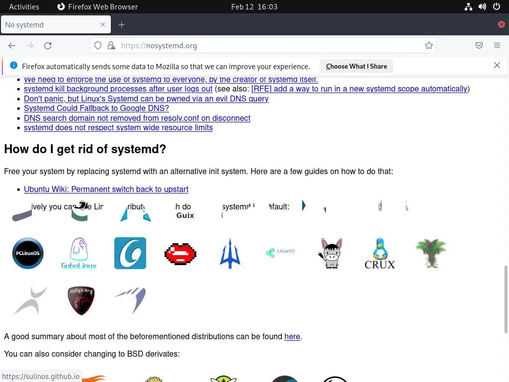The image size is (509, 382).
Task: Click the info icon in the notification bar
Action: click(13, 65)
